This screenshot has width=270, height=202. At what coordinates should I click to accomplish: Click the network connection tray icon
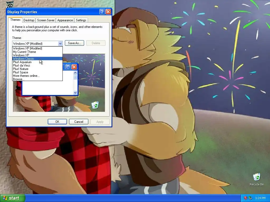click(250, 198)
